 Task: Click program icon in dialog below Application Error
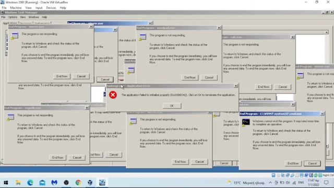point(133,121)
